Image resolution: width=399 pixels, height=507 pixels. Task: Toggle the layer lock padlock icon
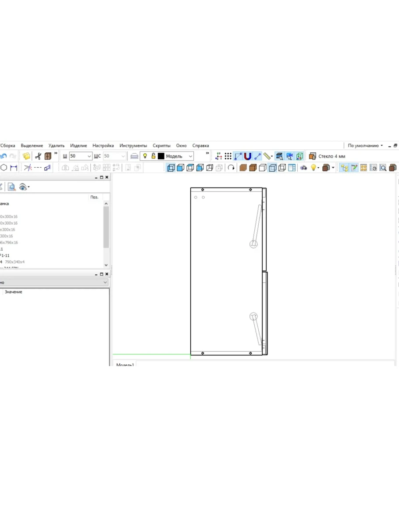coord(153,156)
